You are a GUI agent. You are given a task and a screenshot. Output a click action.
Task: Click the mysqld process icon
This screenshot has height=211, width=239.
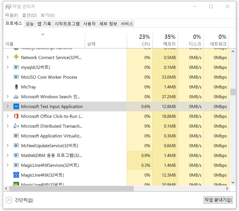[16, 67]
